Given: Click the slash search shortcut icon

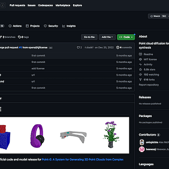Looking at the screenshot, I should [3, 5].
